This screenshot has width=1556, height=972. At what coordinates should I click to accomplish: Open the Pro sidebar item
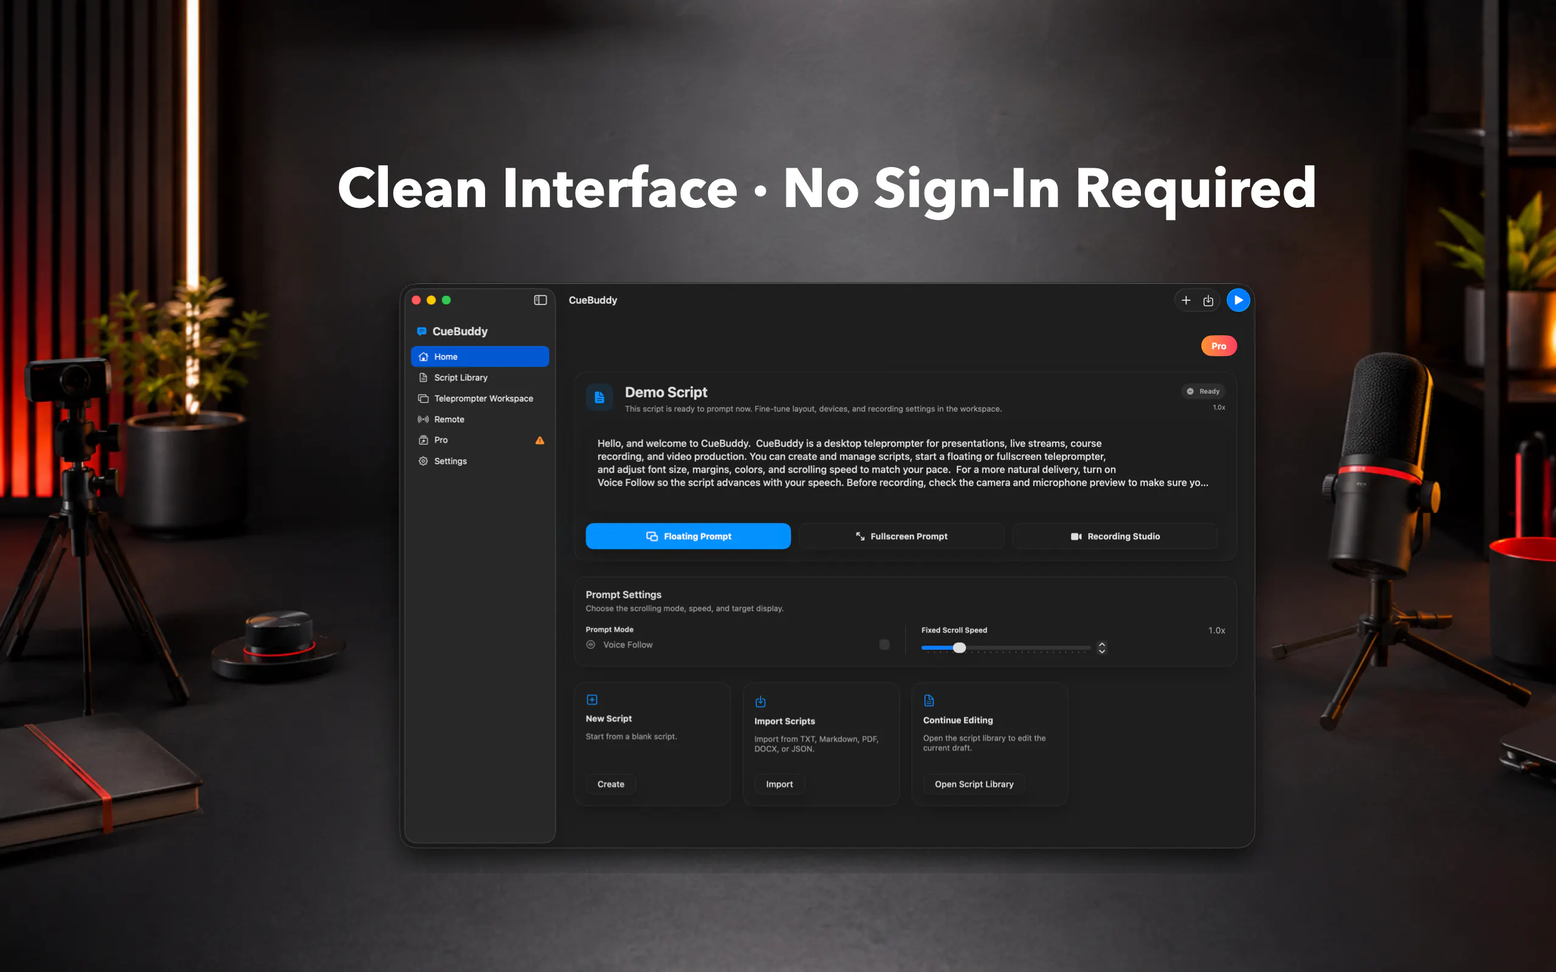pos(480,440)
